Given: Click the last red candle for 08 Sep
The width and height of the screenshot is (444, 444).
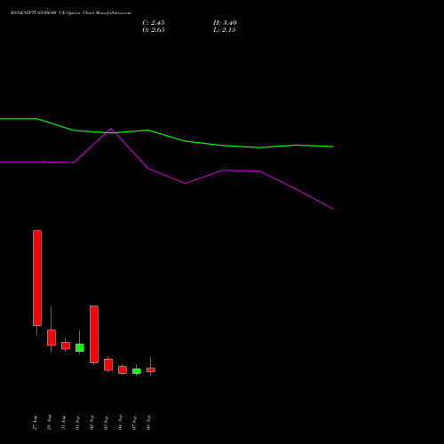Looking at the screenshot, I should pos(151,369).
